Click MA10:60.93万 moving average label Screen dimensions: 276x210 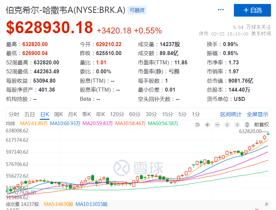click(65, 123)
